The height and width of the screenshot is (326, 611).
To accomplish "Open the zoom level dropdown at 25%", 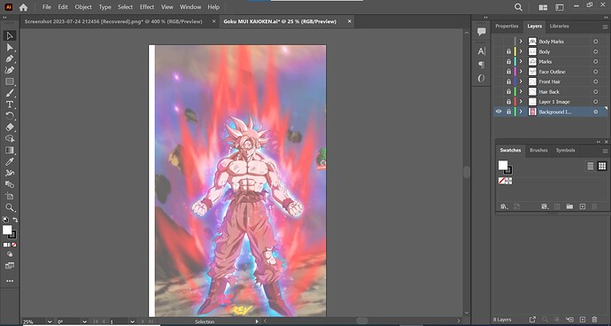I will click(x=50, y=322).
